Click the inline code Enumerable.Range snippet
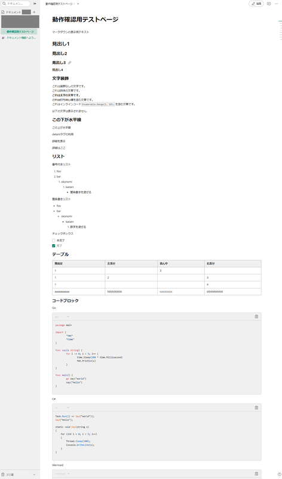 click(x=98, y=104)
